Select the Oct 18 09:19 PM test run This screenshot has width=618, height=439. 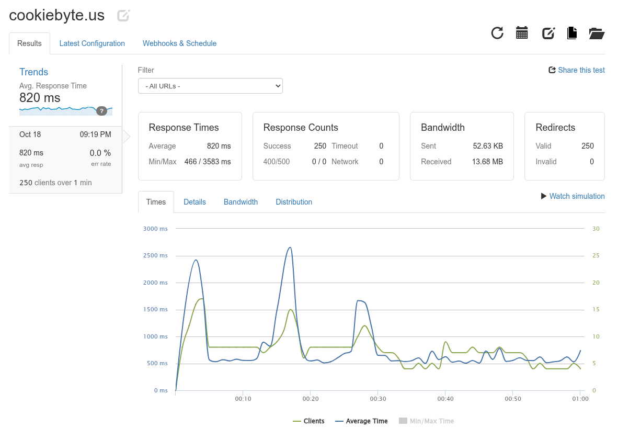tap(65, 159)
